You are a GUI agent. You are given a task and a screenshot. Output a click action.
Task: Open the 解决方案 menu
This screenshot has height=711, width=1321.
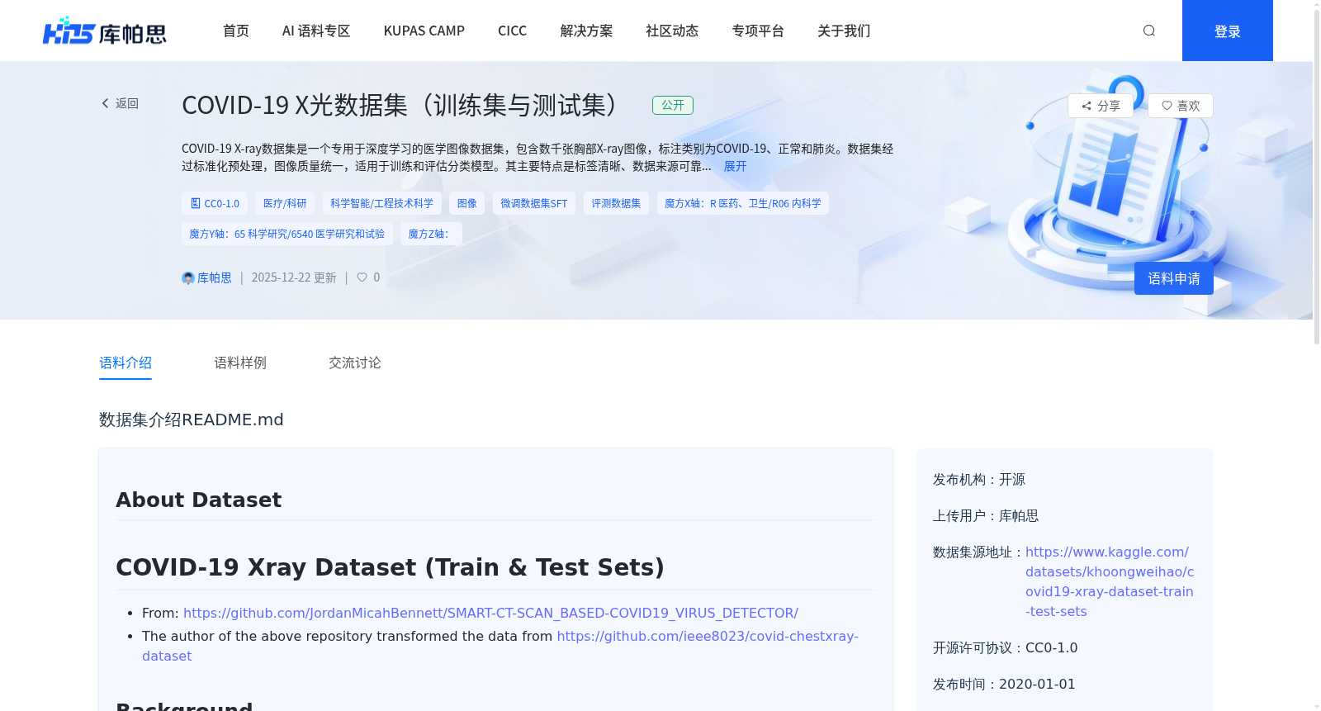(x=586, y=31)
